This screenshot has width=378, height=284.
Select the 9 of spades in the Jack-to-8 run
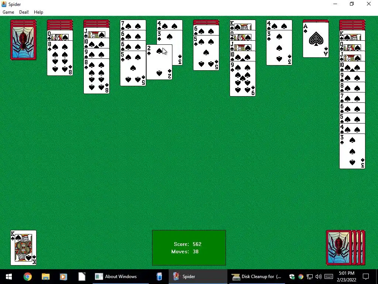pos(96,54)
